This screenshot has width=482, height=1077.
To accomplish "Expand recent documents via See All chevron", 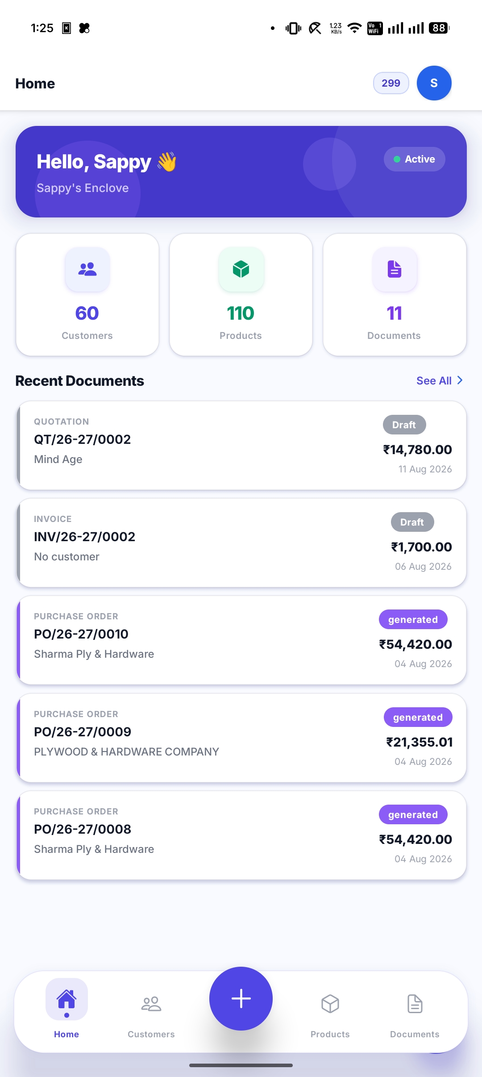I will coord(460,380).
